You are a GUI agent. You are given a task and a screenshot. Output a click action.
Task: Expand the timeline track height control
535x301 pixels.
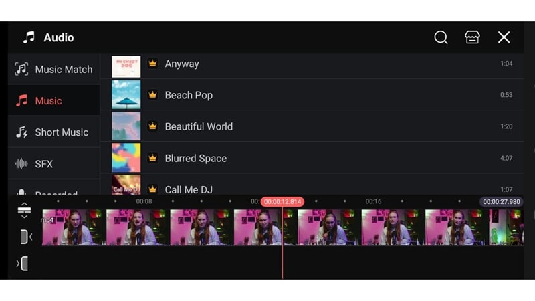[x=24, y=210]
